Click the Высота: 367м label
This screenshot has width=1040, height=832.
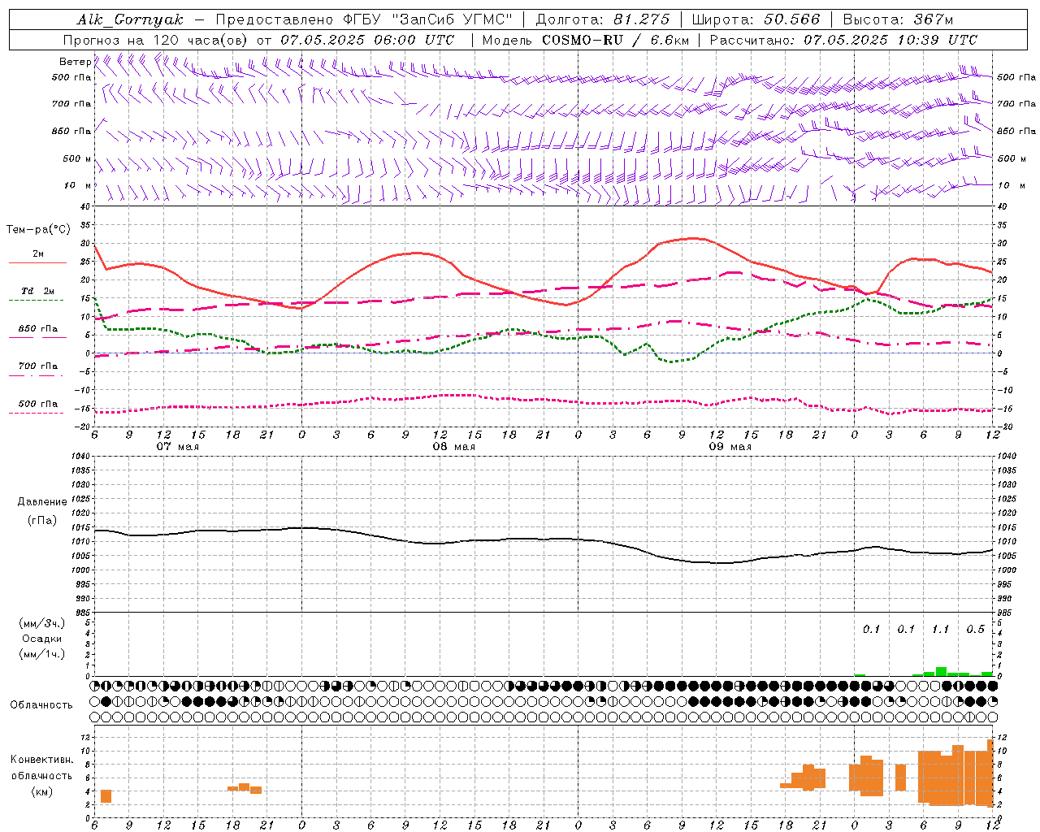point(898,19)
